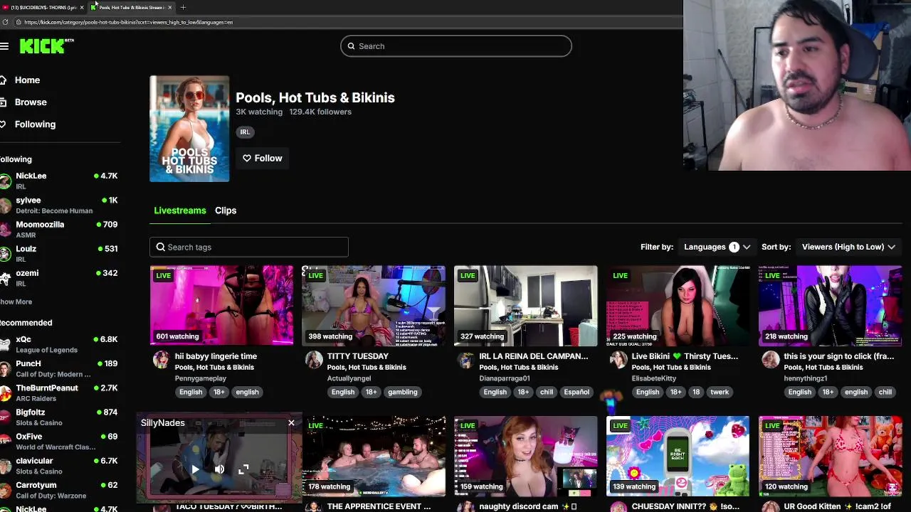The image size is (911, 512).
Task: Open Pennygameplay channel avatar
Action: (162, 360)
